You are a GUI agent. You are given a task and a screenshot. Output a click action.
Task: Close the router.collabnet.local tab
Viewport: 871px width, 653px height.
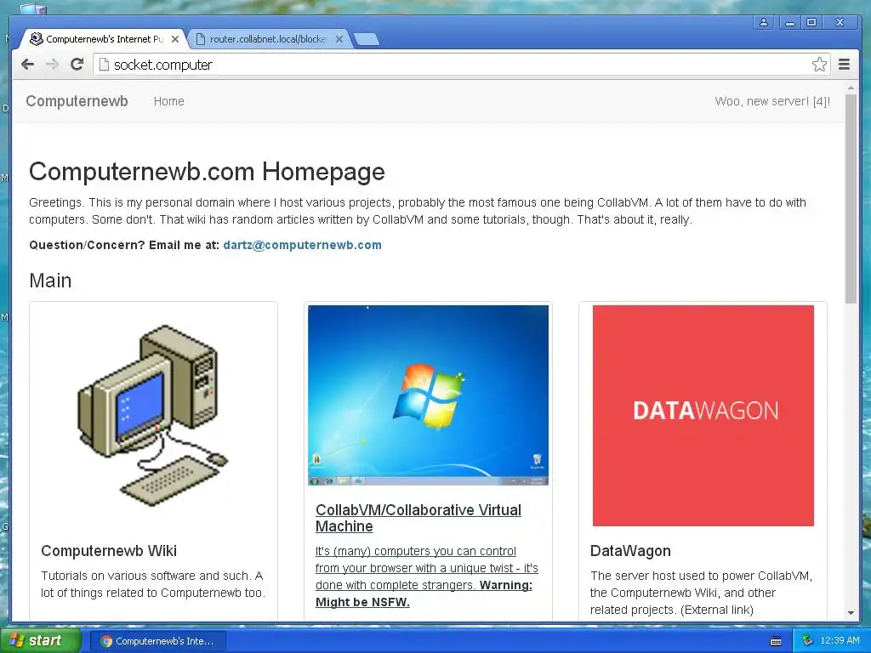pos(339,39)
